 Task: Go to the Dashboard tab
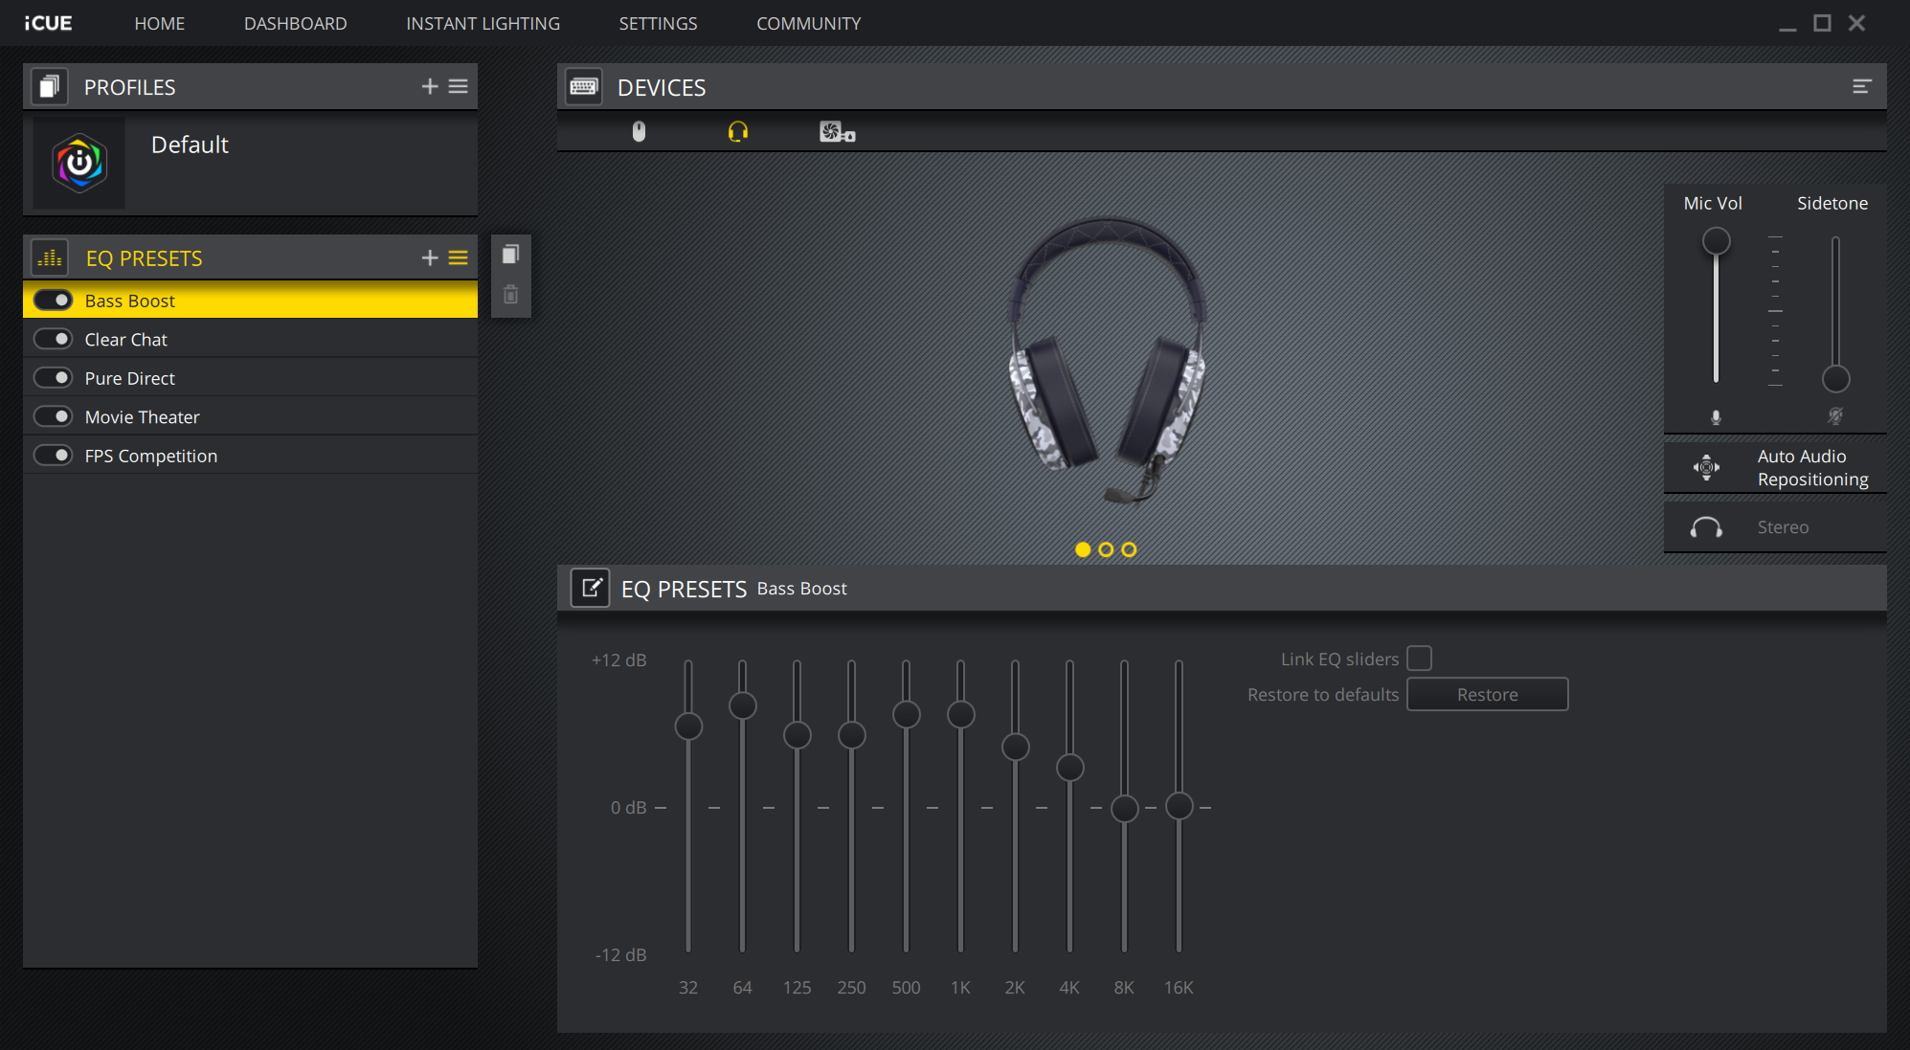(295, 23)
